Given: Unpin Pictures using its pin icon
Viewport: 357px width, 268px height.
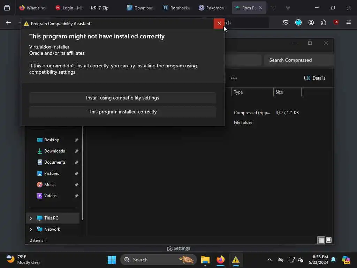Looking at the screenshot, I should pyautogui.click(x=76, y=173).
